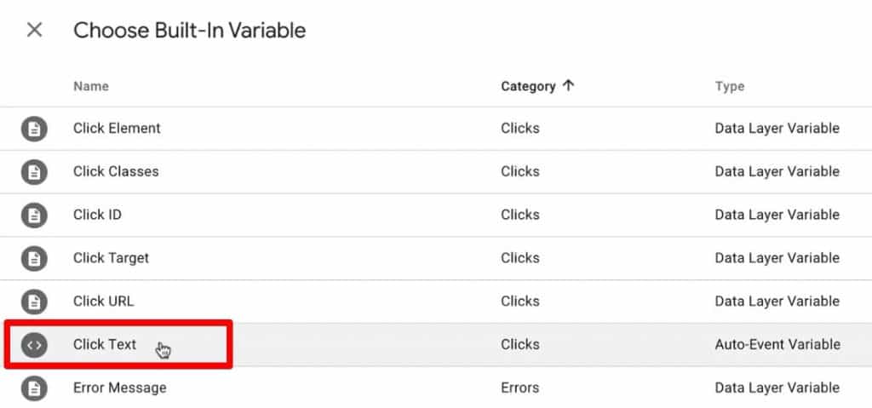
Task: Click Auto-Event Variable type in Click Text row
Action: point(777,345)
